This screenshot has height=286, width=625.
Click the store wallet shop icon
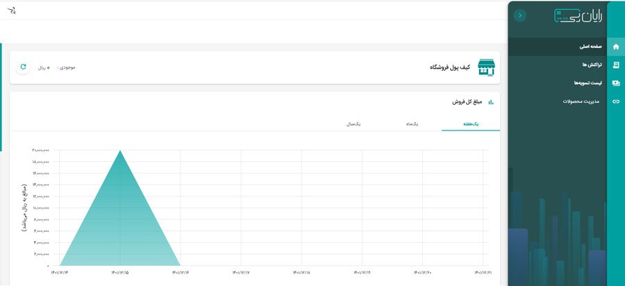pos(486,67)
